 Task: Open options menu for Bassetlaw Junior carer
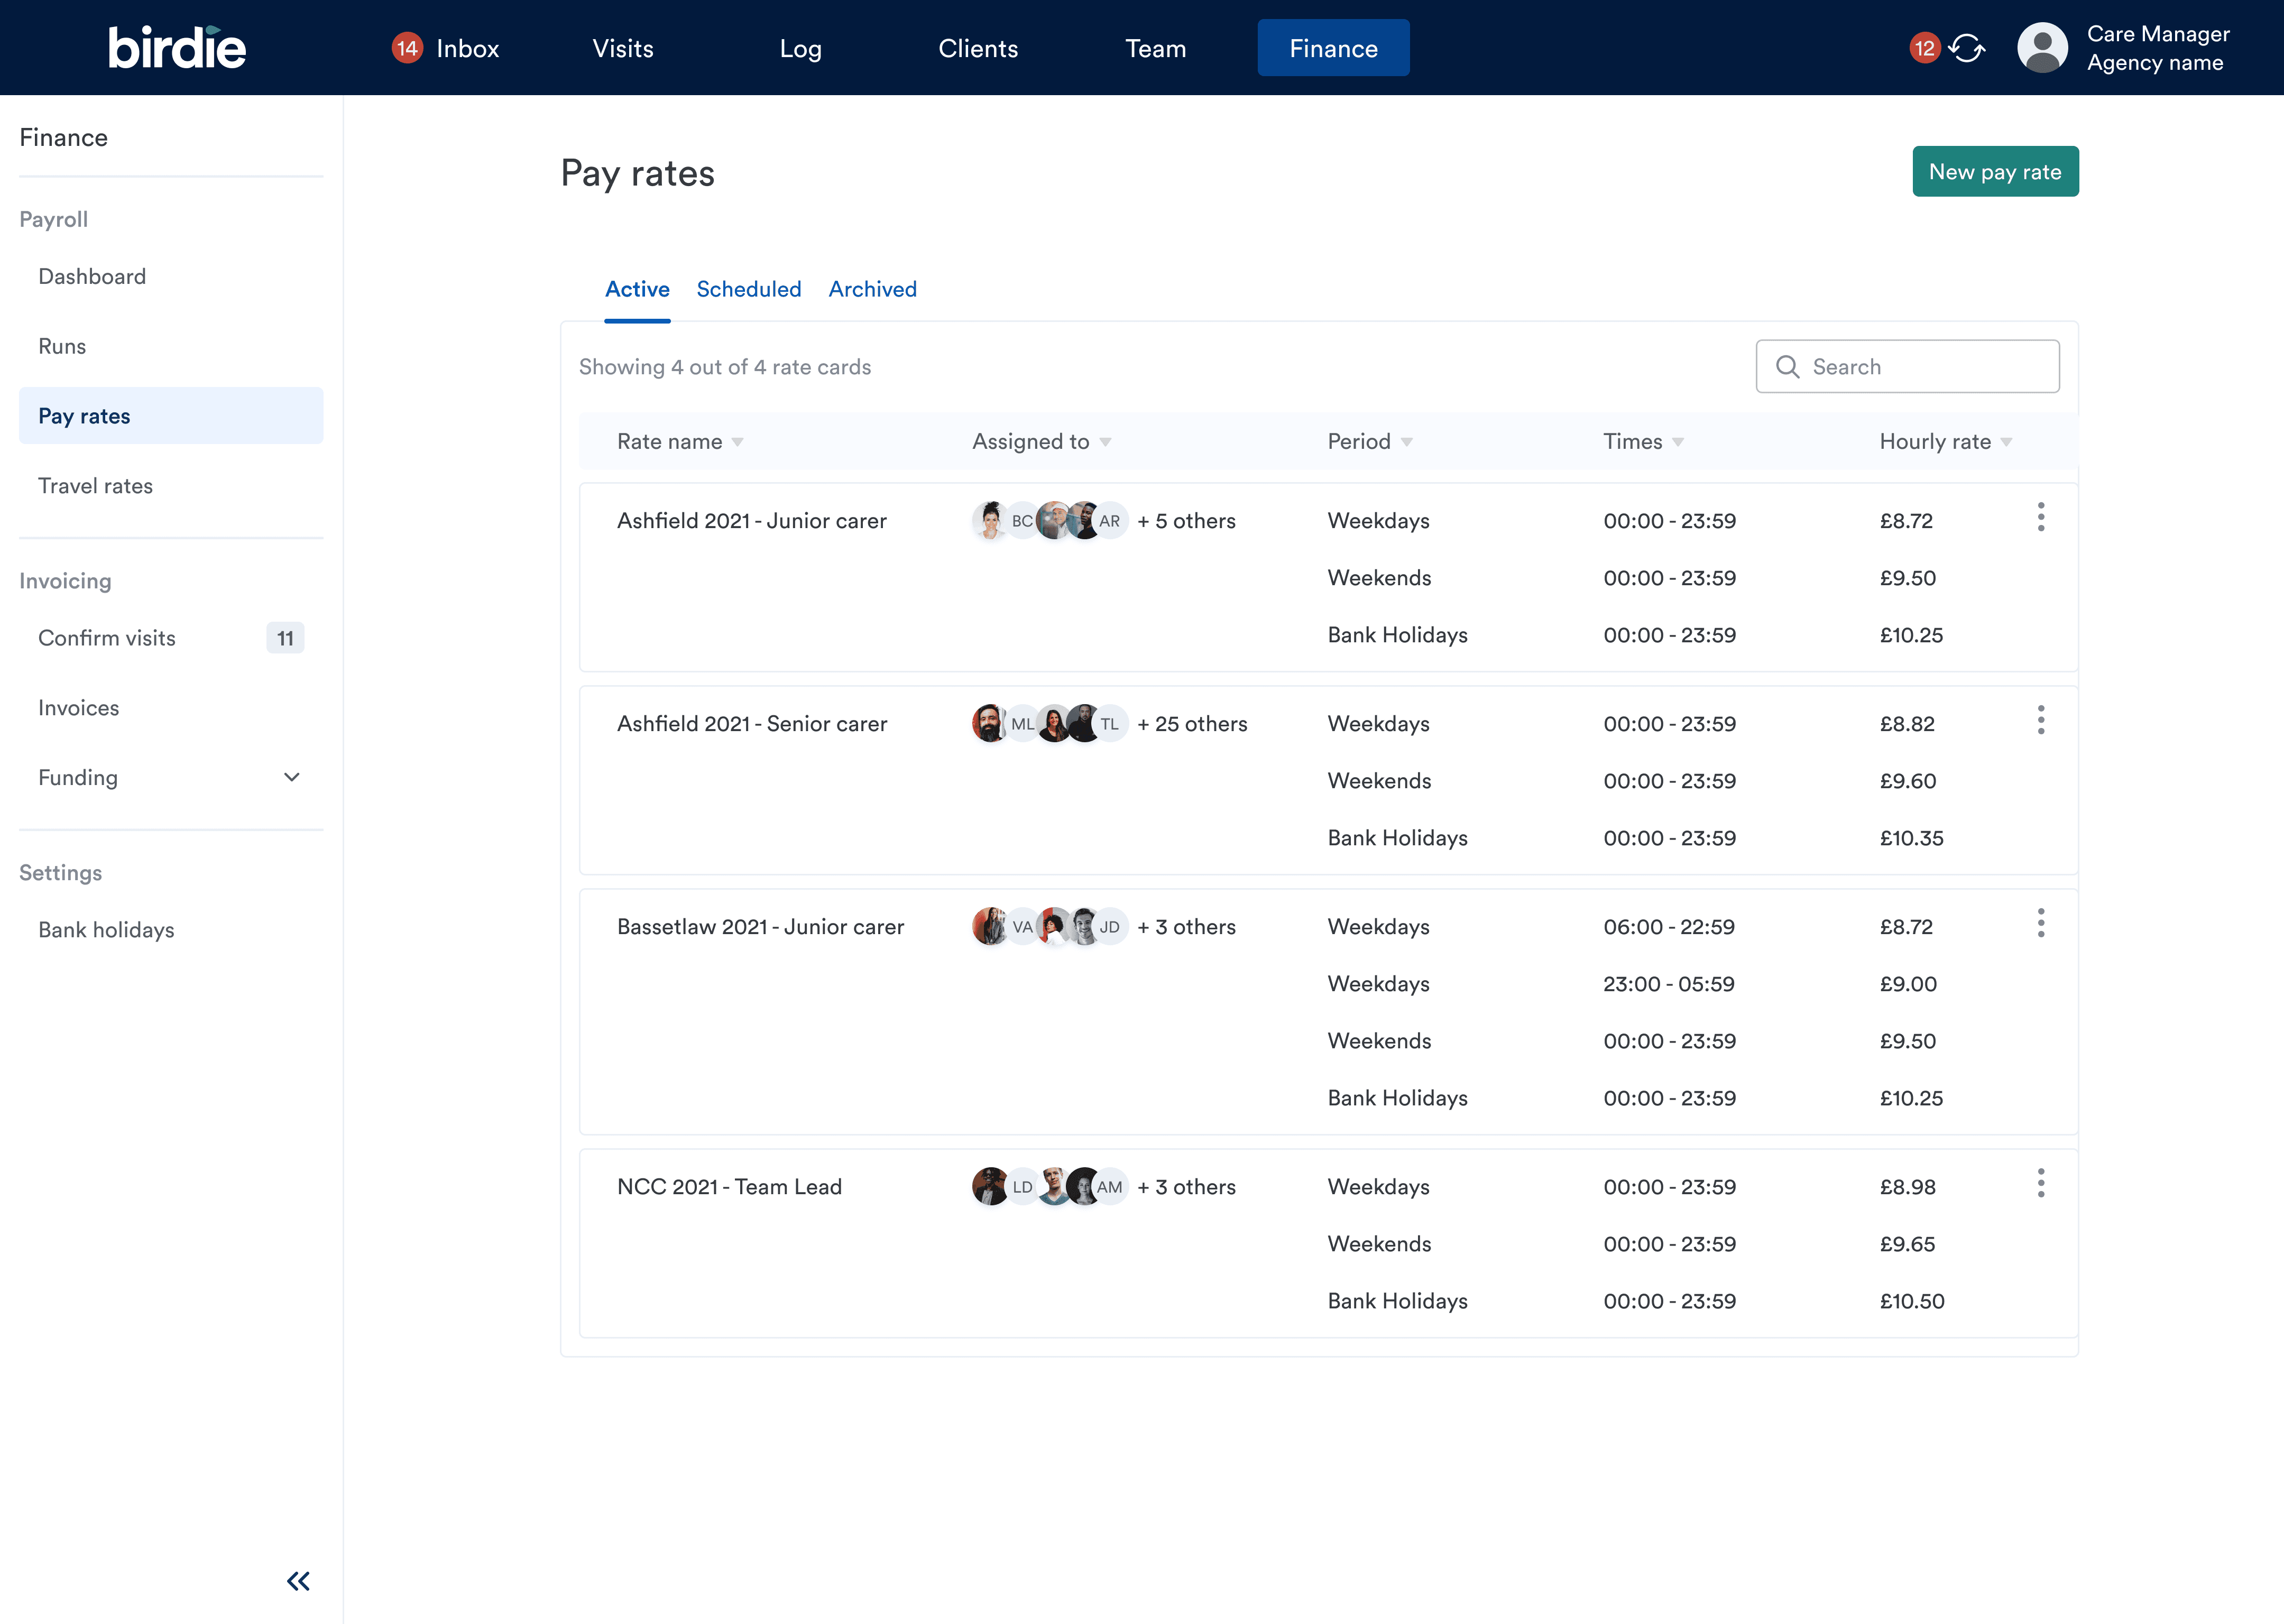(x=2040, y=923)
